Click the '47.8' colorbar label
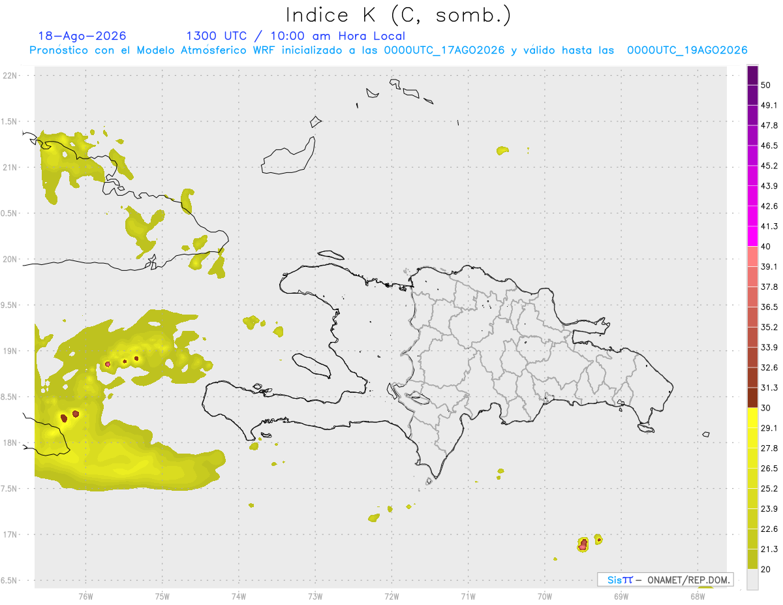 (769, 125)
